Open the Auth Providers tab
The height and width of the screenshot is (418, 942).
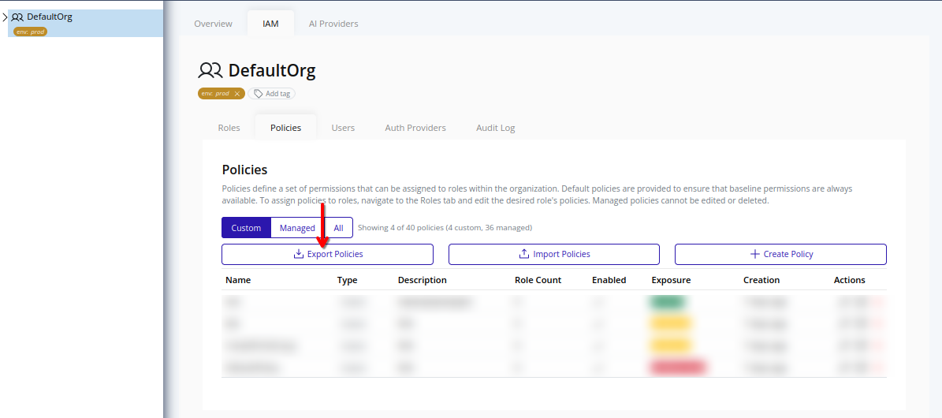click(415, 128)
